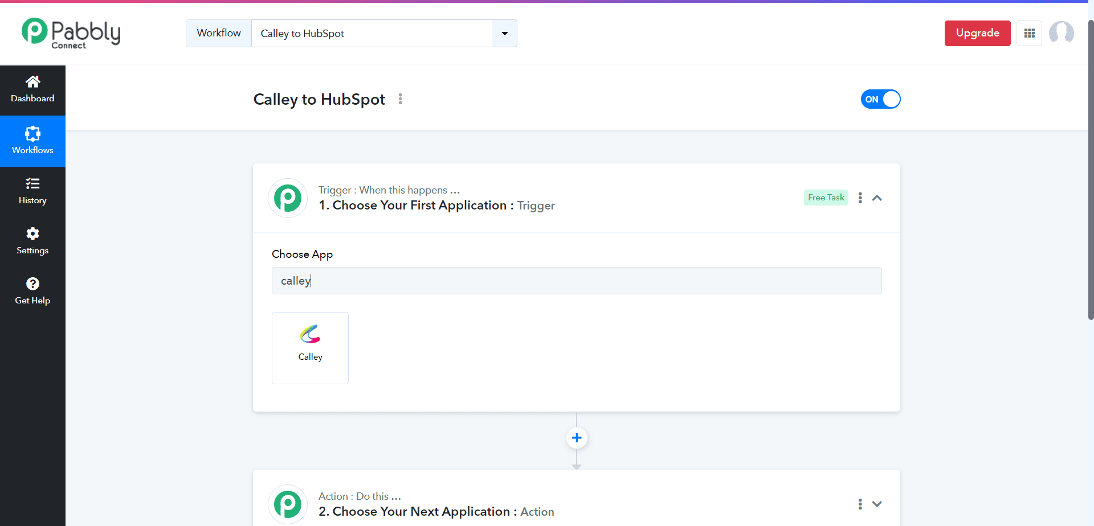Click the 'Calley to HubSpot' page title

click(x=319, y=99)
